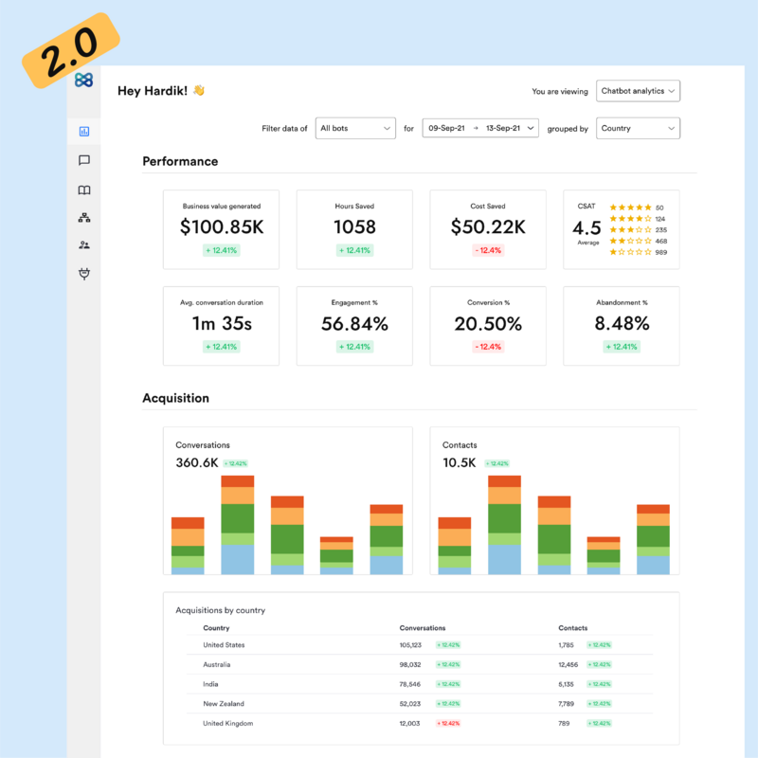Open the integrations plug icon
The height and width of the screenshot is (758, 758).
click(x=85, y=273)
